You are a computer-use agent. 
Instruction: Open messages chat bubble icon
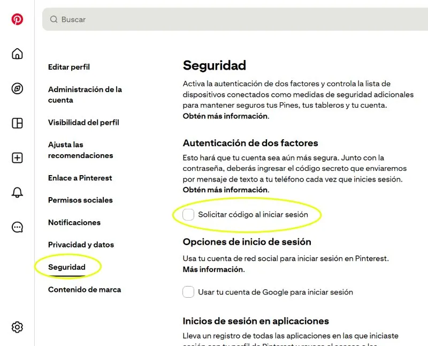[x=17, y=227]
